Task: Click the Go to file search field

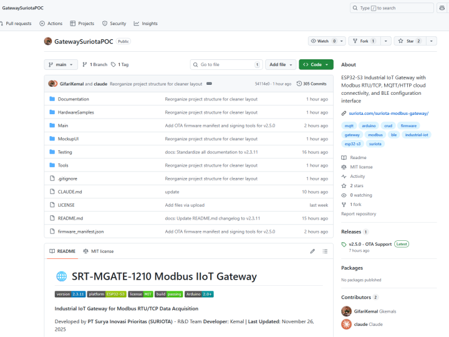Action: [226, 64]
